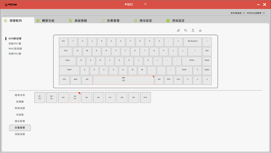Switch to the 燈光設定 tab
271x153 pixels.
pos(143,21)
